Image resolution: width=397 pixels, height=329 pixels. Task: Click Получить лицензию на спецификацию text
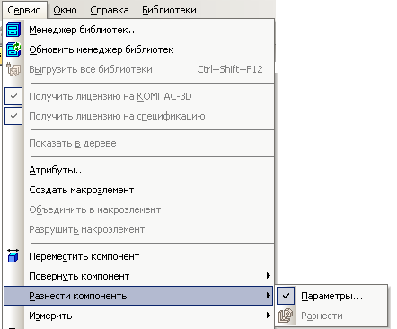[x=117, y=116]
